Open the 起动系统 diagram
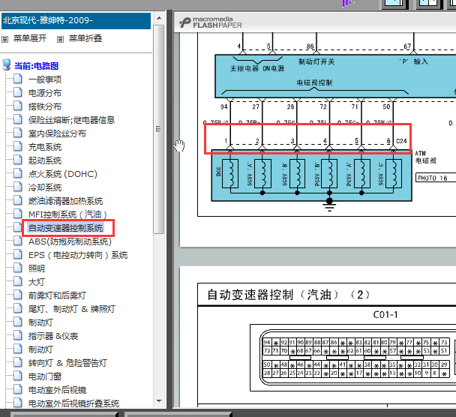The width and height of the screenshot is (456, 417). [x=45, y=160]
